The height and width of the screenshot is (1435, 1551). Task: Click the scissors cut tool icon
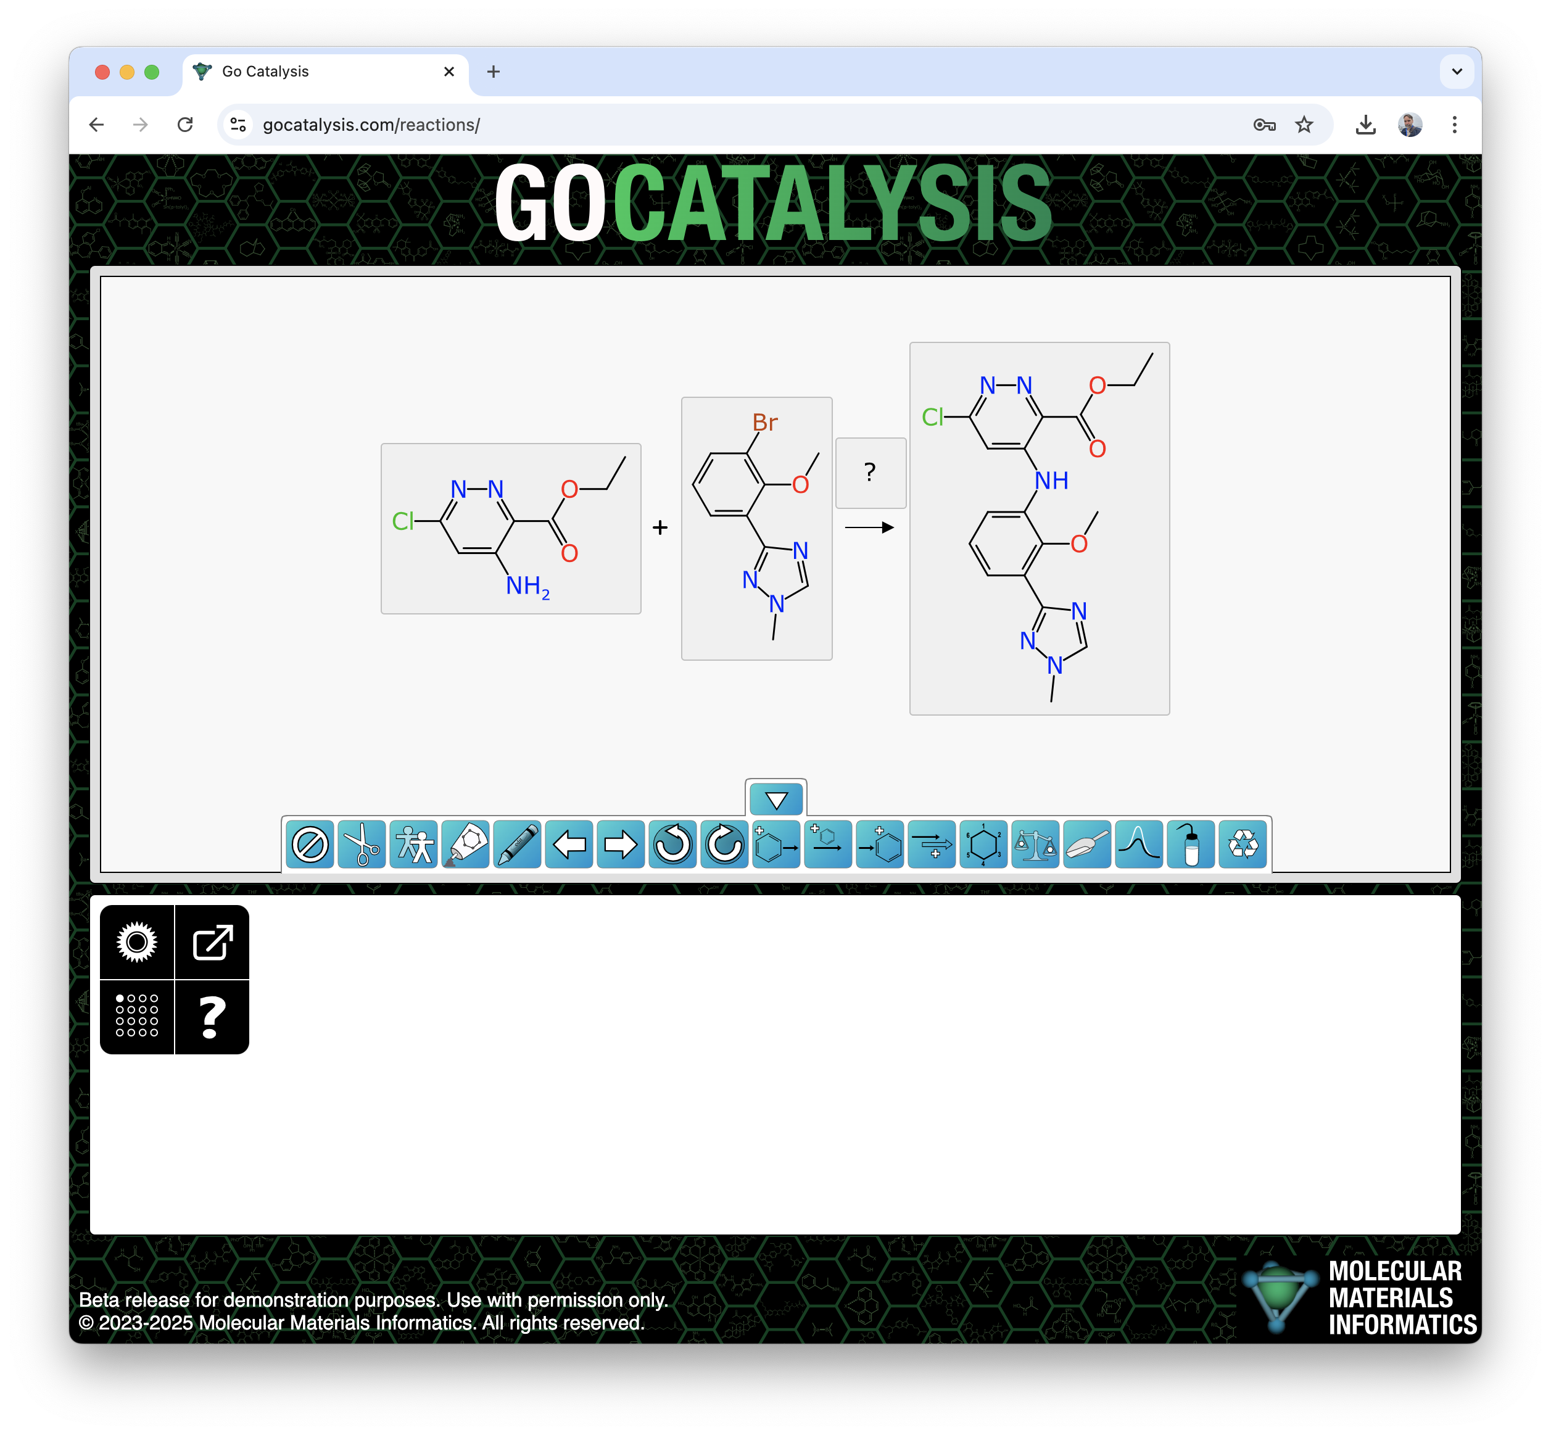361,845
